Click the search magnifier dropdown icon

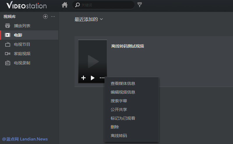[x=78, y=5]
